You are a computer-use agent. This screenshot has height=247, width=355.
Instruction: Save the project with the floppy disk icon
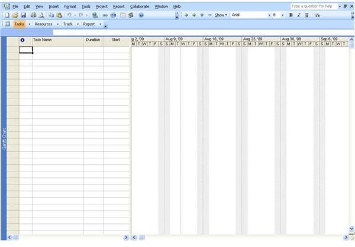(x=23, y=15)
